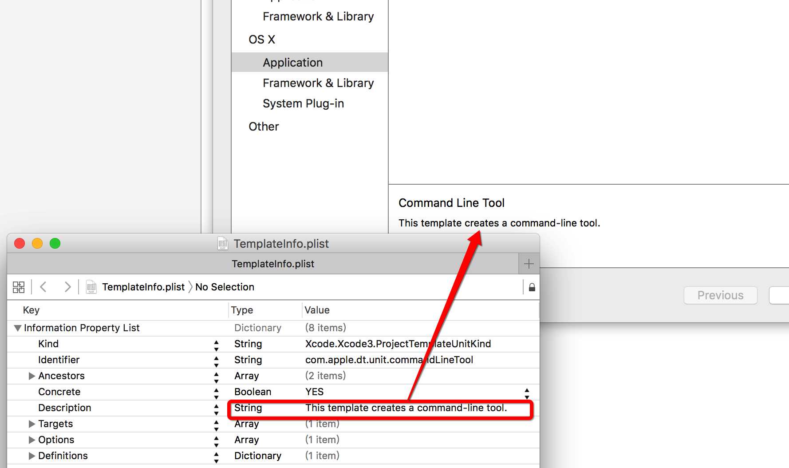Screen dimensions: 789x468
Task: Select System Plug-in category
Action: pos(303,103)
